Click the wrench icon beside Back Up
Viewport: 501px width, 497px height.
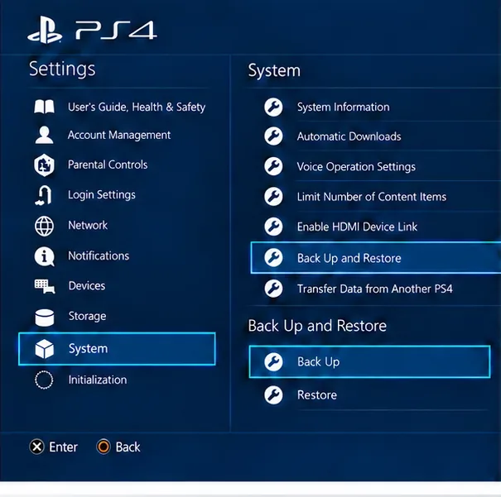point(273,361)
